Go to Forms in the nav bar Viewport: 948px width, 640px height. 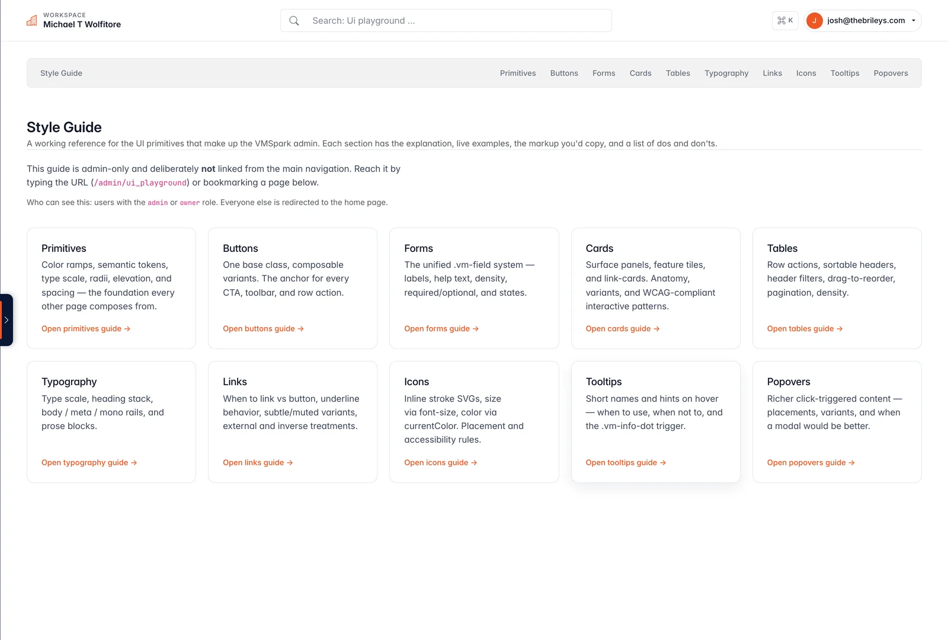[604, 73]
